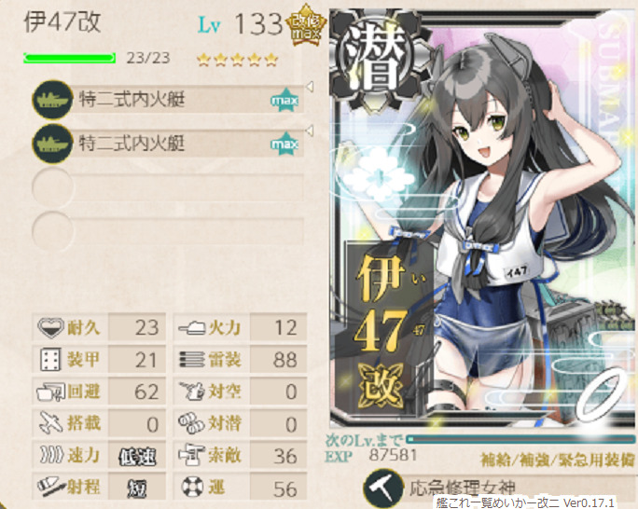
Task: Click the next-level EXP progress bar
Action: 520,439
